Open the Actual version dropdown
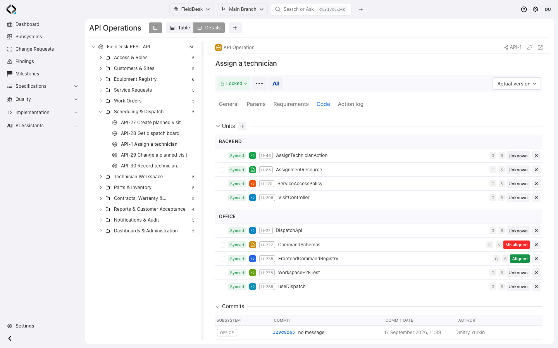Viewport: 558px width, 348px height. (517, 84)
